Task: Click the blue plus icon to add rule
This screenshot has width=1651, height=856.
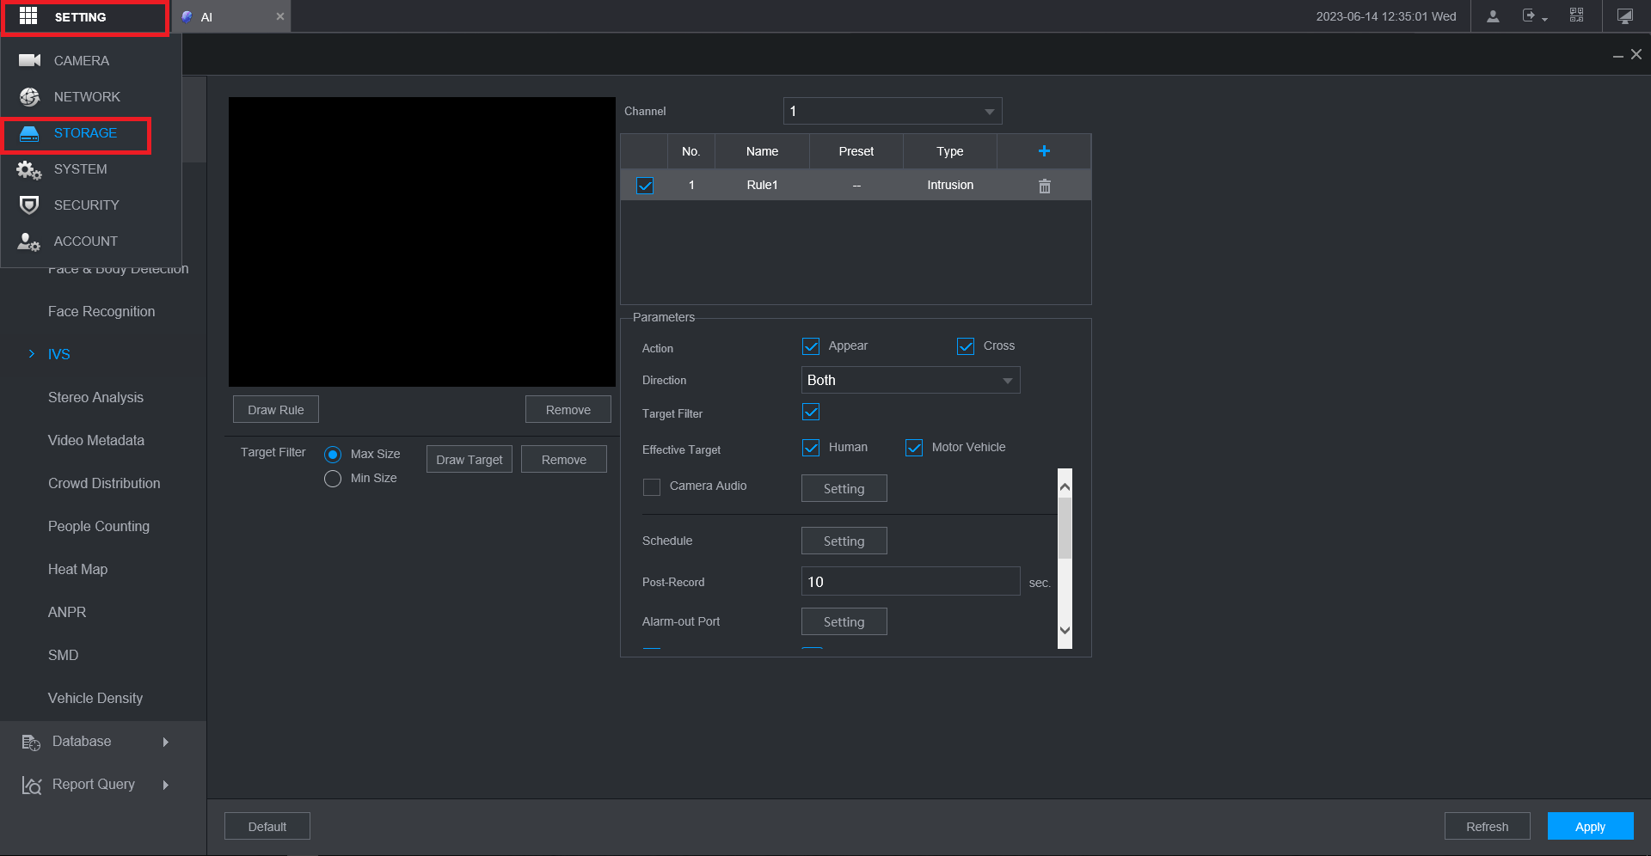Action: tap(1044, 151)
